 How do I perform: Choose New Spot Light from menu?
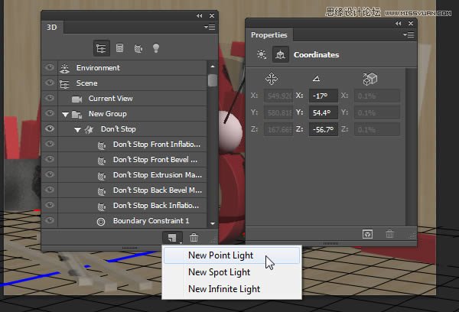(x=232, y=272)
